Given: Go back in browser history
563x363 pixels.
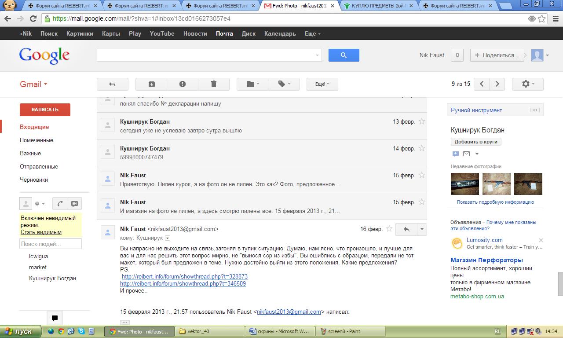Looking at the screenshot, I should tap(7, 19).
